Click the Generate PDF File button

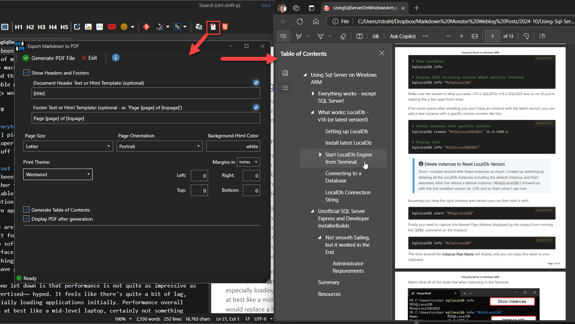(x=49, y=58)
